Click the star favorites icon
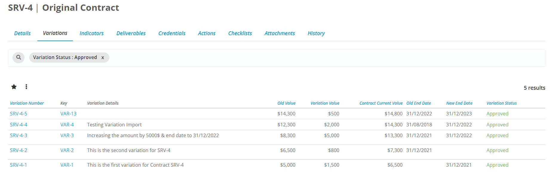This screenshot has width=554, height=175. coord(14,87)
